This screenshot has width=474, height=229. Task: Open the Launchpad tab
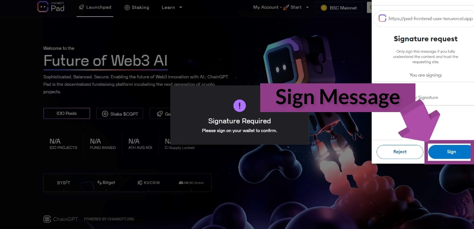[95, 7]
